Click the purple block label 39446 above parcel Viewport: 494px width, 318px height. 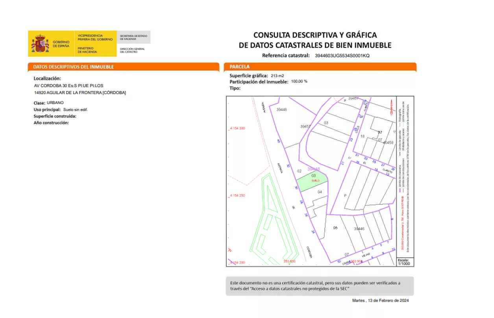coord(314,169)
